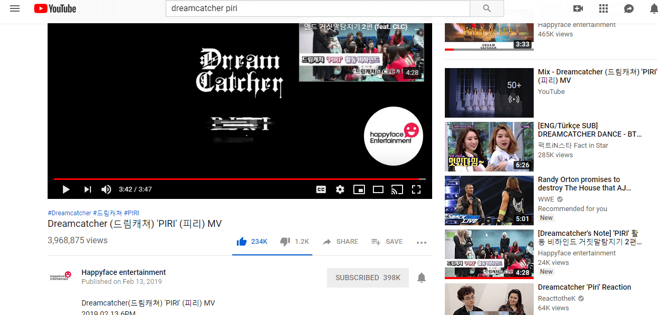Open the Randy Orton video title link
Screen dimensions: 658x315
pyautogui.click(x=584, y=184)
